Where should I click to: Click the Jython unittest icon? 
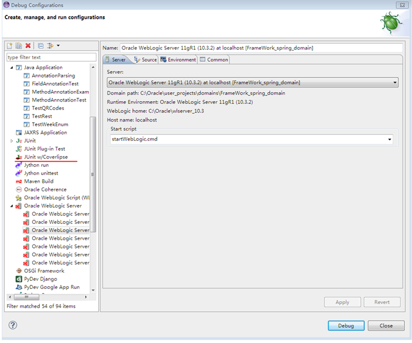coord(19,173)
